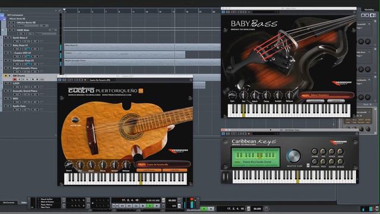Mute the GM Drums track
Viewport: 380px width, 214px height.
(5, 75)
